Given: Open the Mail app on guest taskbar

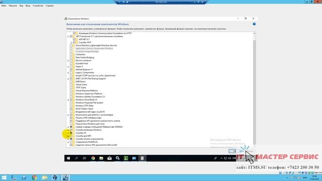Looking at the screenshot, I should point(110,158).
